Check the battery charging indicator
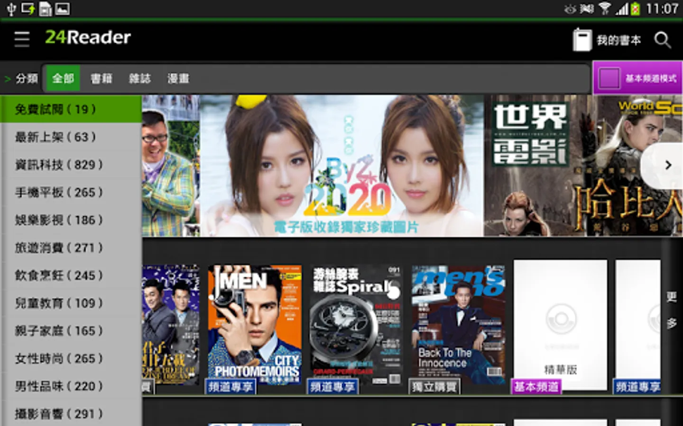The height and width of the screenshot is (426, 683). tap(635, 9)
